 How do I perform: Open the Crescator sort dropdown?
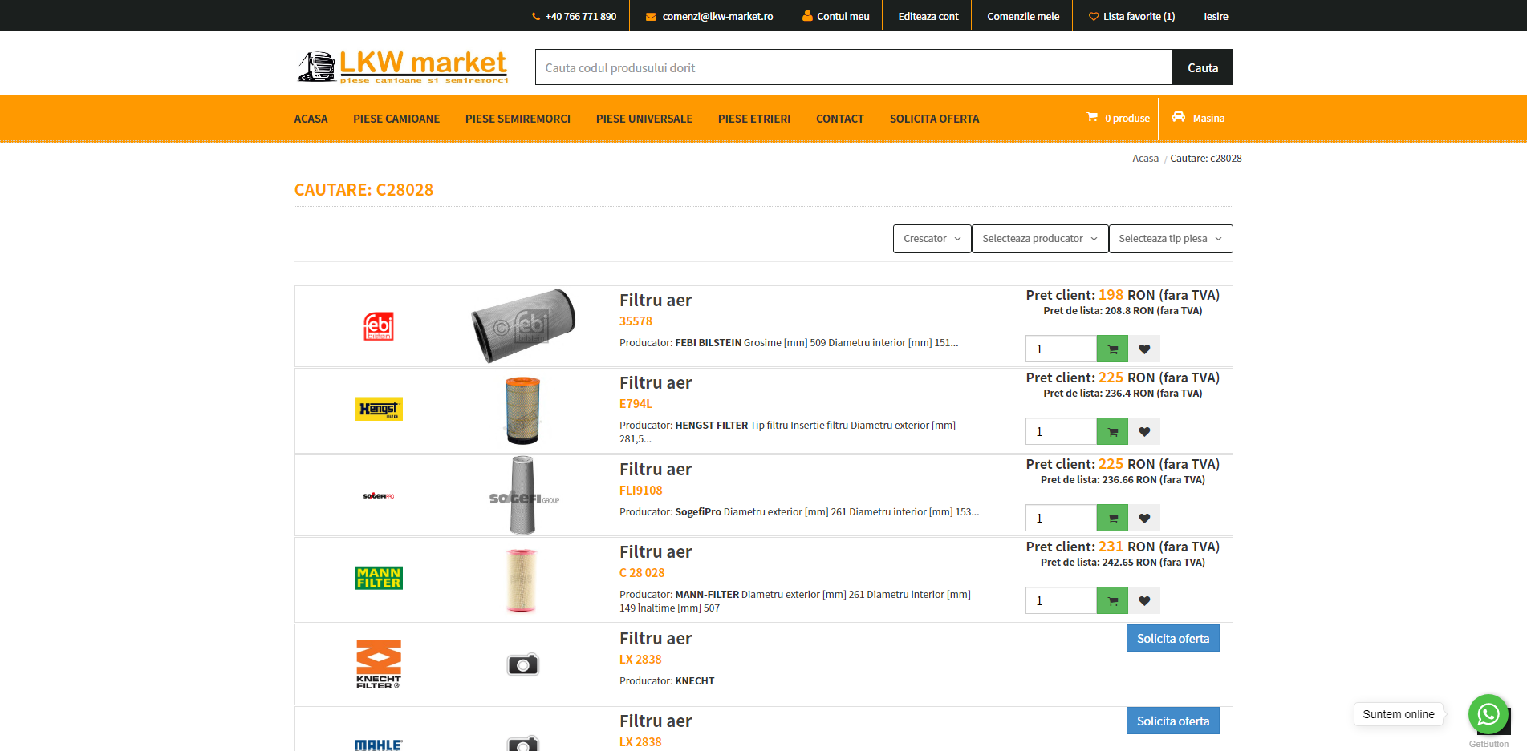(x=932, y=239)
